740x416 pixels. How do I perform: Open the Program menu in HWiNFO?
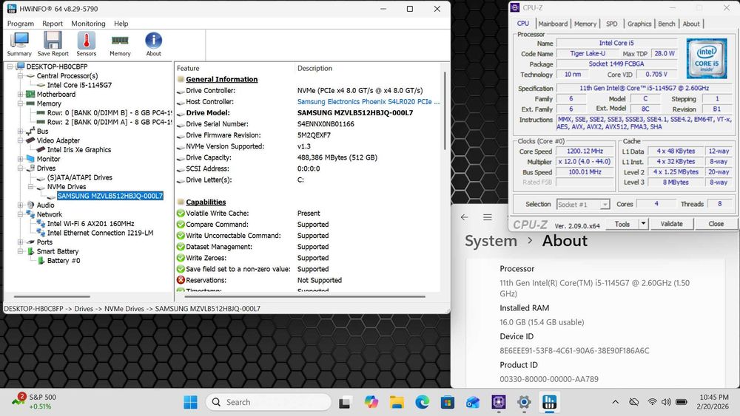click(20, 24)
